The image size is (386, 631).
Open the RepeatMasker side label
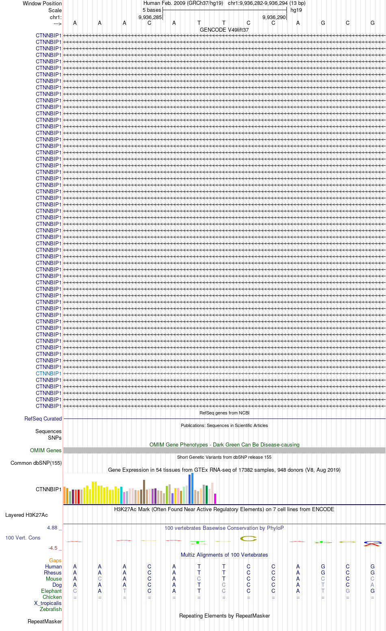[x=45, y=621]
